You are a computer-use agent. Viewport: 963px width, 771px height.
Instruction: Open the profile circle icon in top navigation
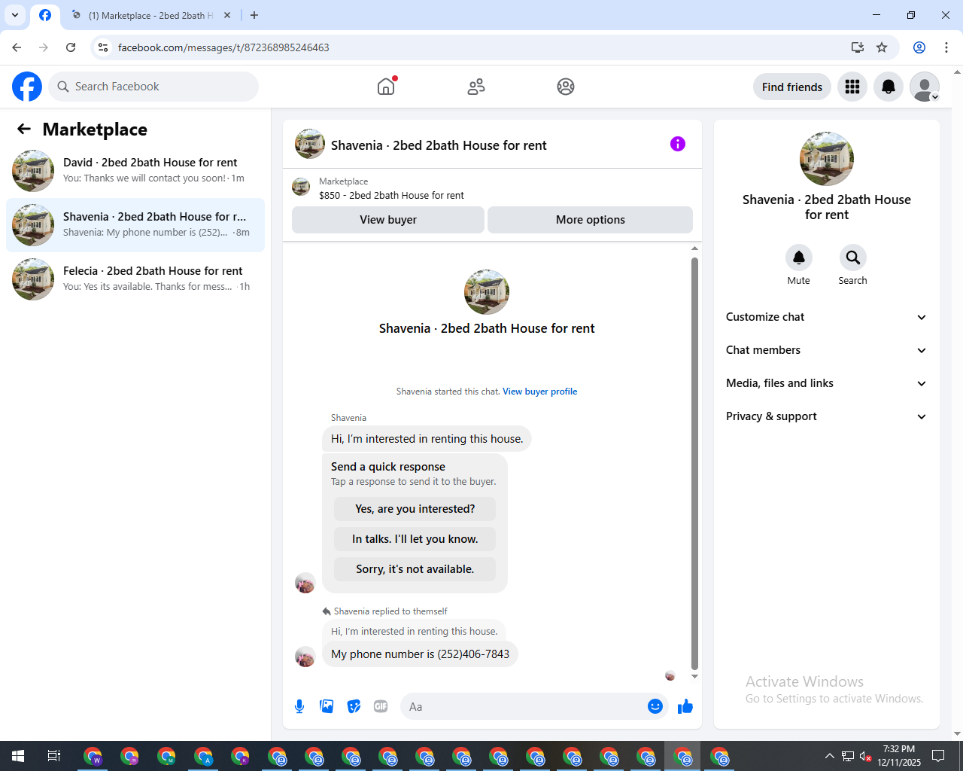(566, 87)
